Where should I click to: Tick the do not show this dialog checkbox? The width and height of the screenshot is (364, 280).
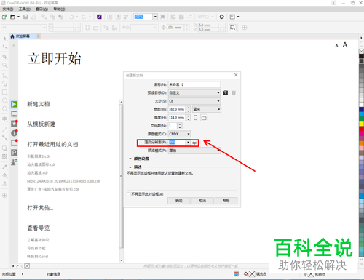[129, 194]
